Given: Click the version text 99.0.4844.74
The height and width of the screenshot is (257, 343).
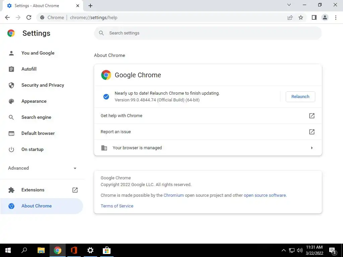Looking at the screenshot, I should click(x=157, y=100).
